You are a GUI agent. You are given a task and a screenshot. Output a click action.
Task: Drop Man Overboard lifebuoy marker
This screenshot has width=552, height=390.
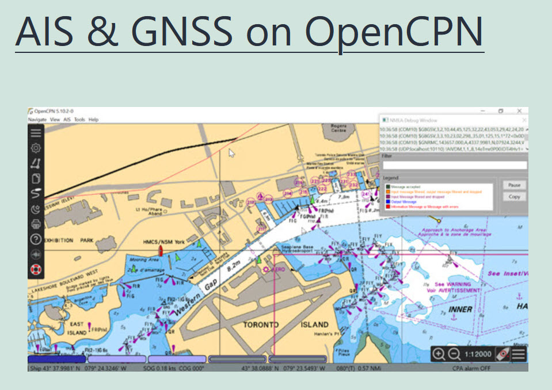[x=36, y=269]
